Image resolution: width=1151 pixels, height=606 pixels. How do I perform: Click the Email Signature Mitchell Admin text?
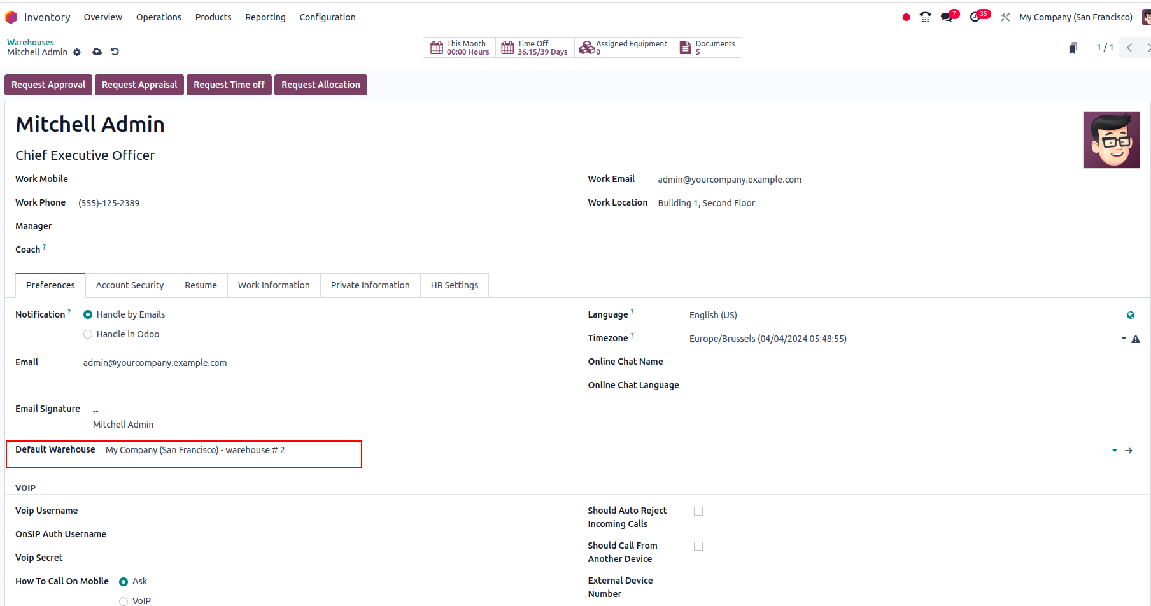tap(123, 425)
